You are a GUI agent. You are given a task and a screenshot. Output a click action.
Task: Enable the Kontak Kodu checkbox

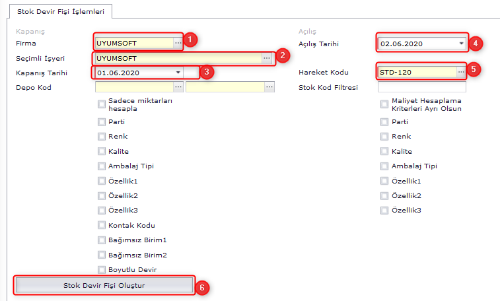(x=102, y=225)
